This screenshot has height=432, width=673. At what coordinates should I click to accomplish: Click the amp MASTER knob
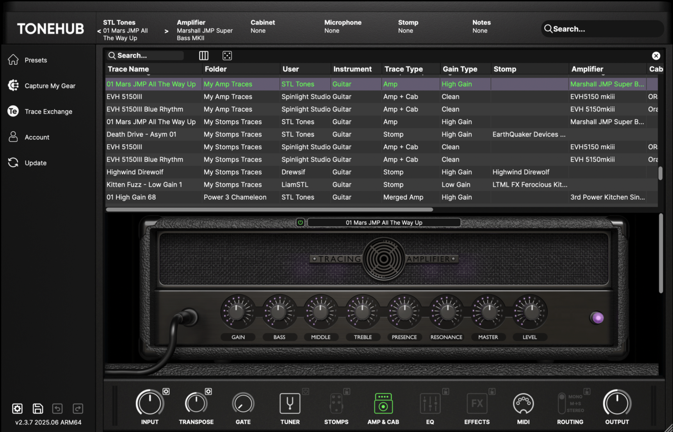coord(488,312)
